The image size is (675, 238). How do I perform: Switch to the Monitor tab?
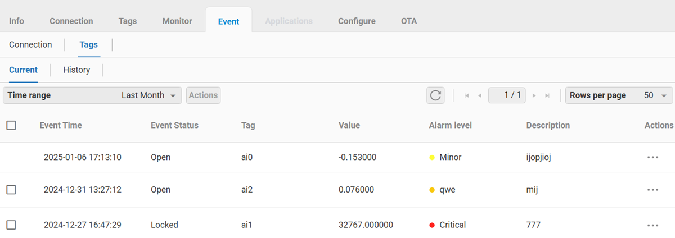click(x=177, y=21)
